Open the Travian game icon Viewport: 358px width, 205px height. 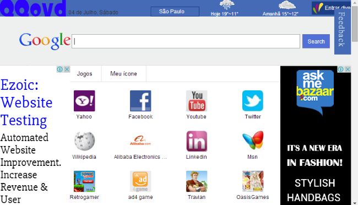(x=197, y=181)
